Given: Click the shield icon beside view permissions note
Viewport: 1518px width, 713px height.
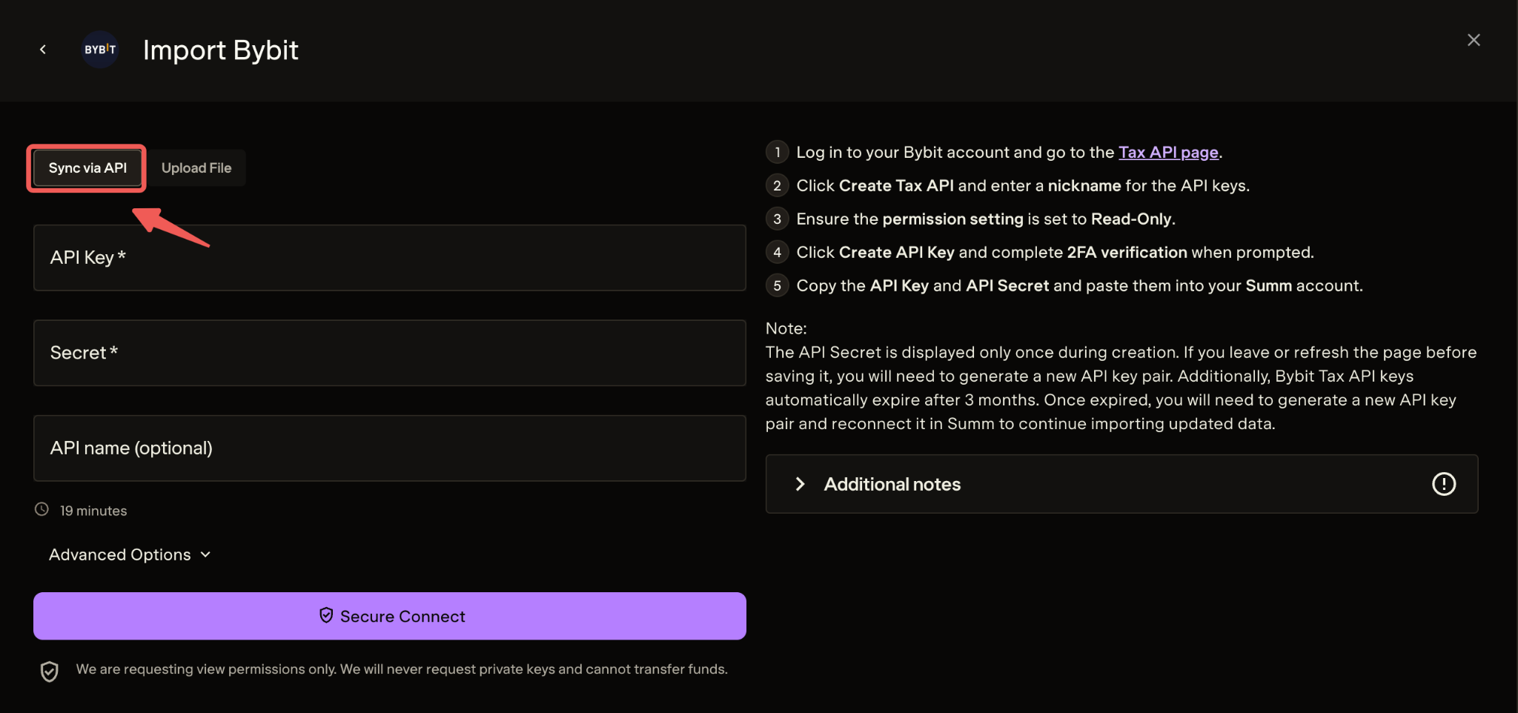Looking at the screenshot, I should (x=50, y=671).
